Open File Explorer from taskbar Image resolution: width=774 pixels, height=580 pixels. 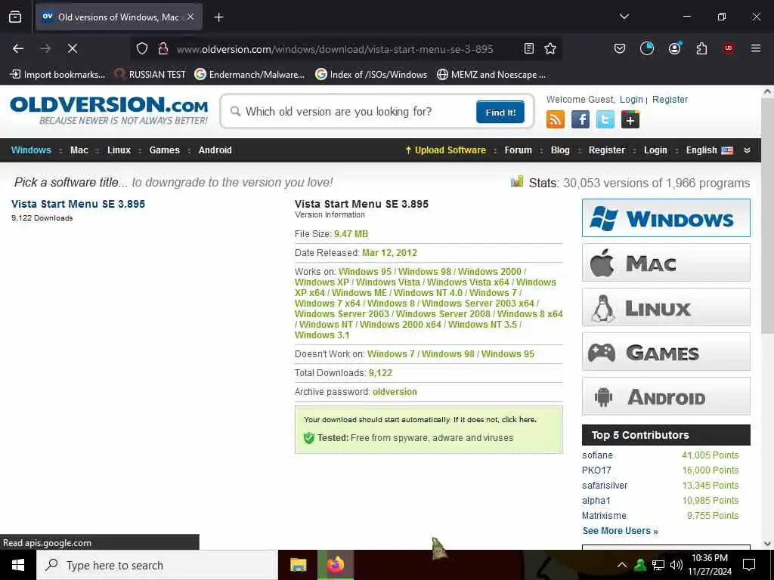[x=298, y=565]
